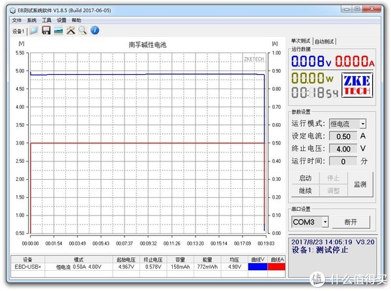This screenshot has width=391, height=291.
Task: Click the current readout 0.000A
Action: [x=355, y=61]
